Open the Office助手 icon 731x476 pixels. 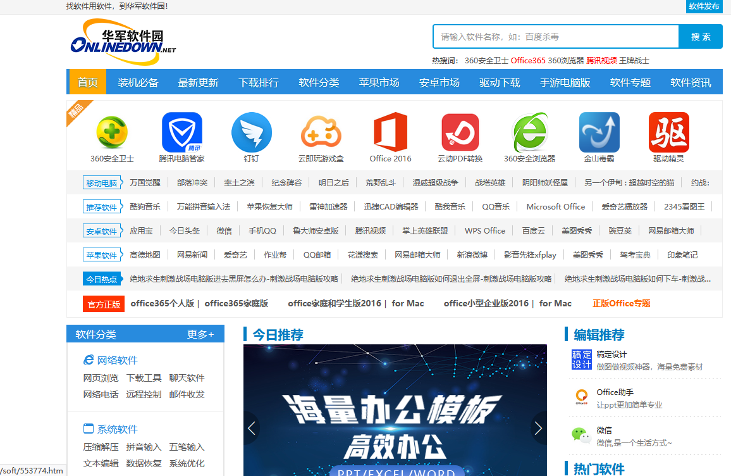(582, 397)
